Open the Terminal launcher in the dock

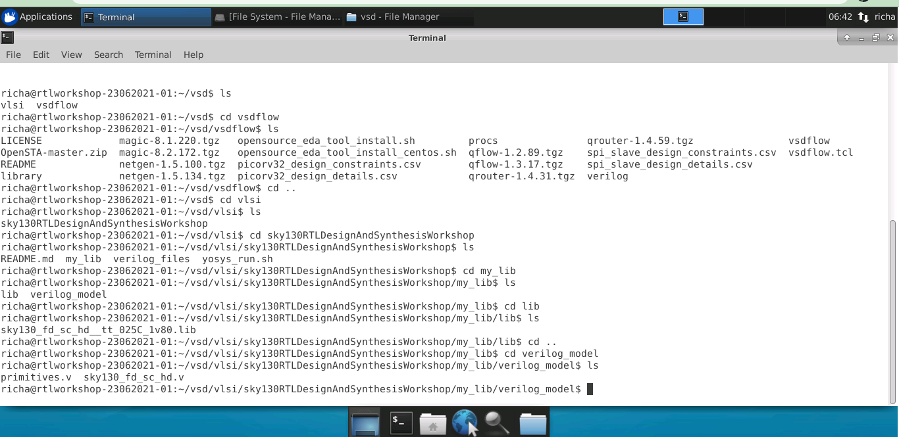click(x=400, y=423)
